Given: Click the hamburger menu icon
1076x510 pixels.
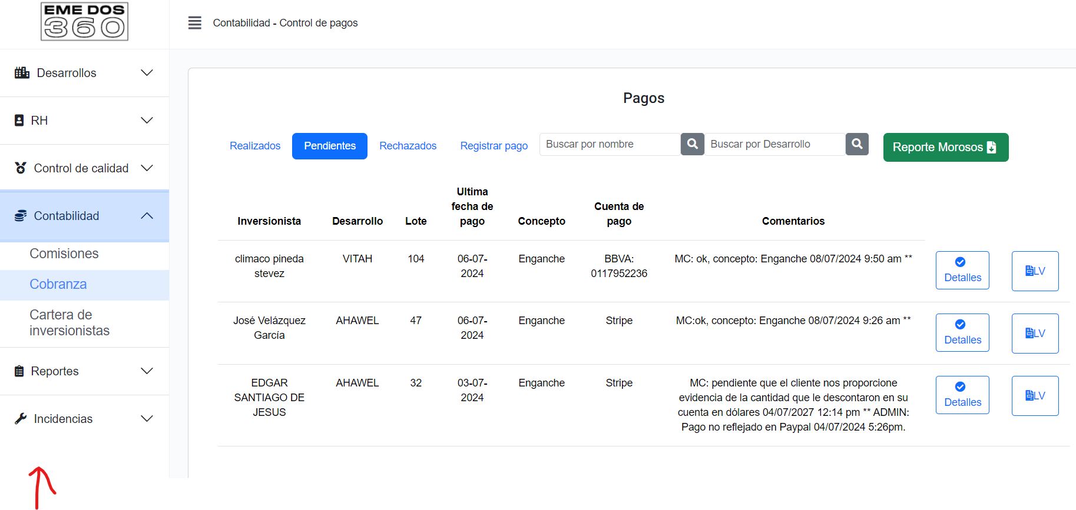Looking at the screenshot, I should tap(194, 23).
